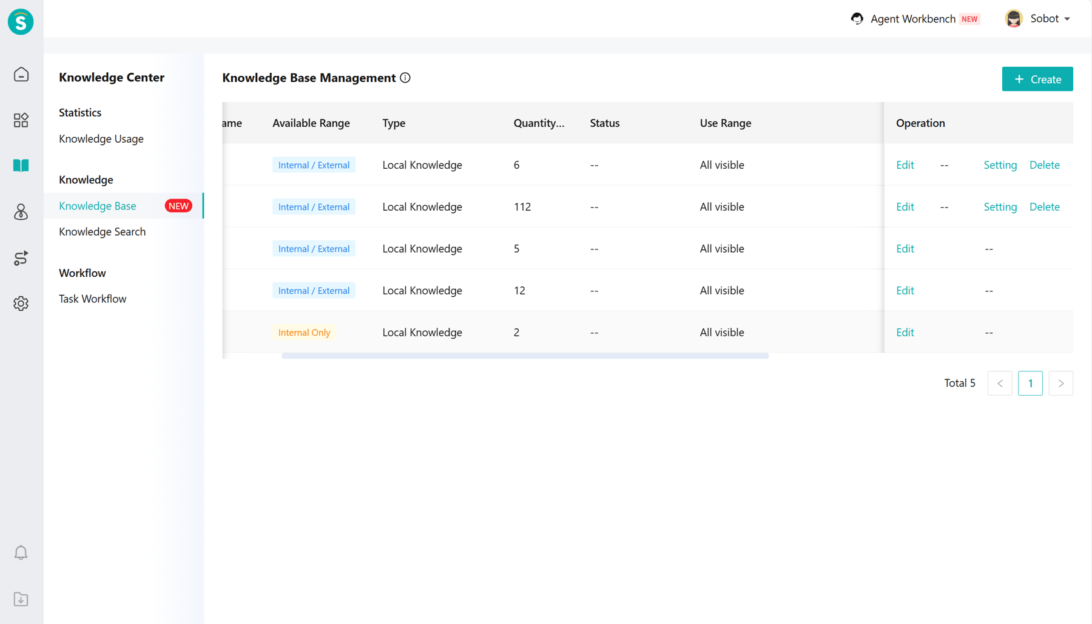The width and height of the screenshot is (1092, 624).
Task: Click Delete for the 112-quantity knowledge base
Action: 1045,207
